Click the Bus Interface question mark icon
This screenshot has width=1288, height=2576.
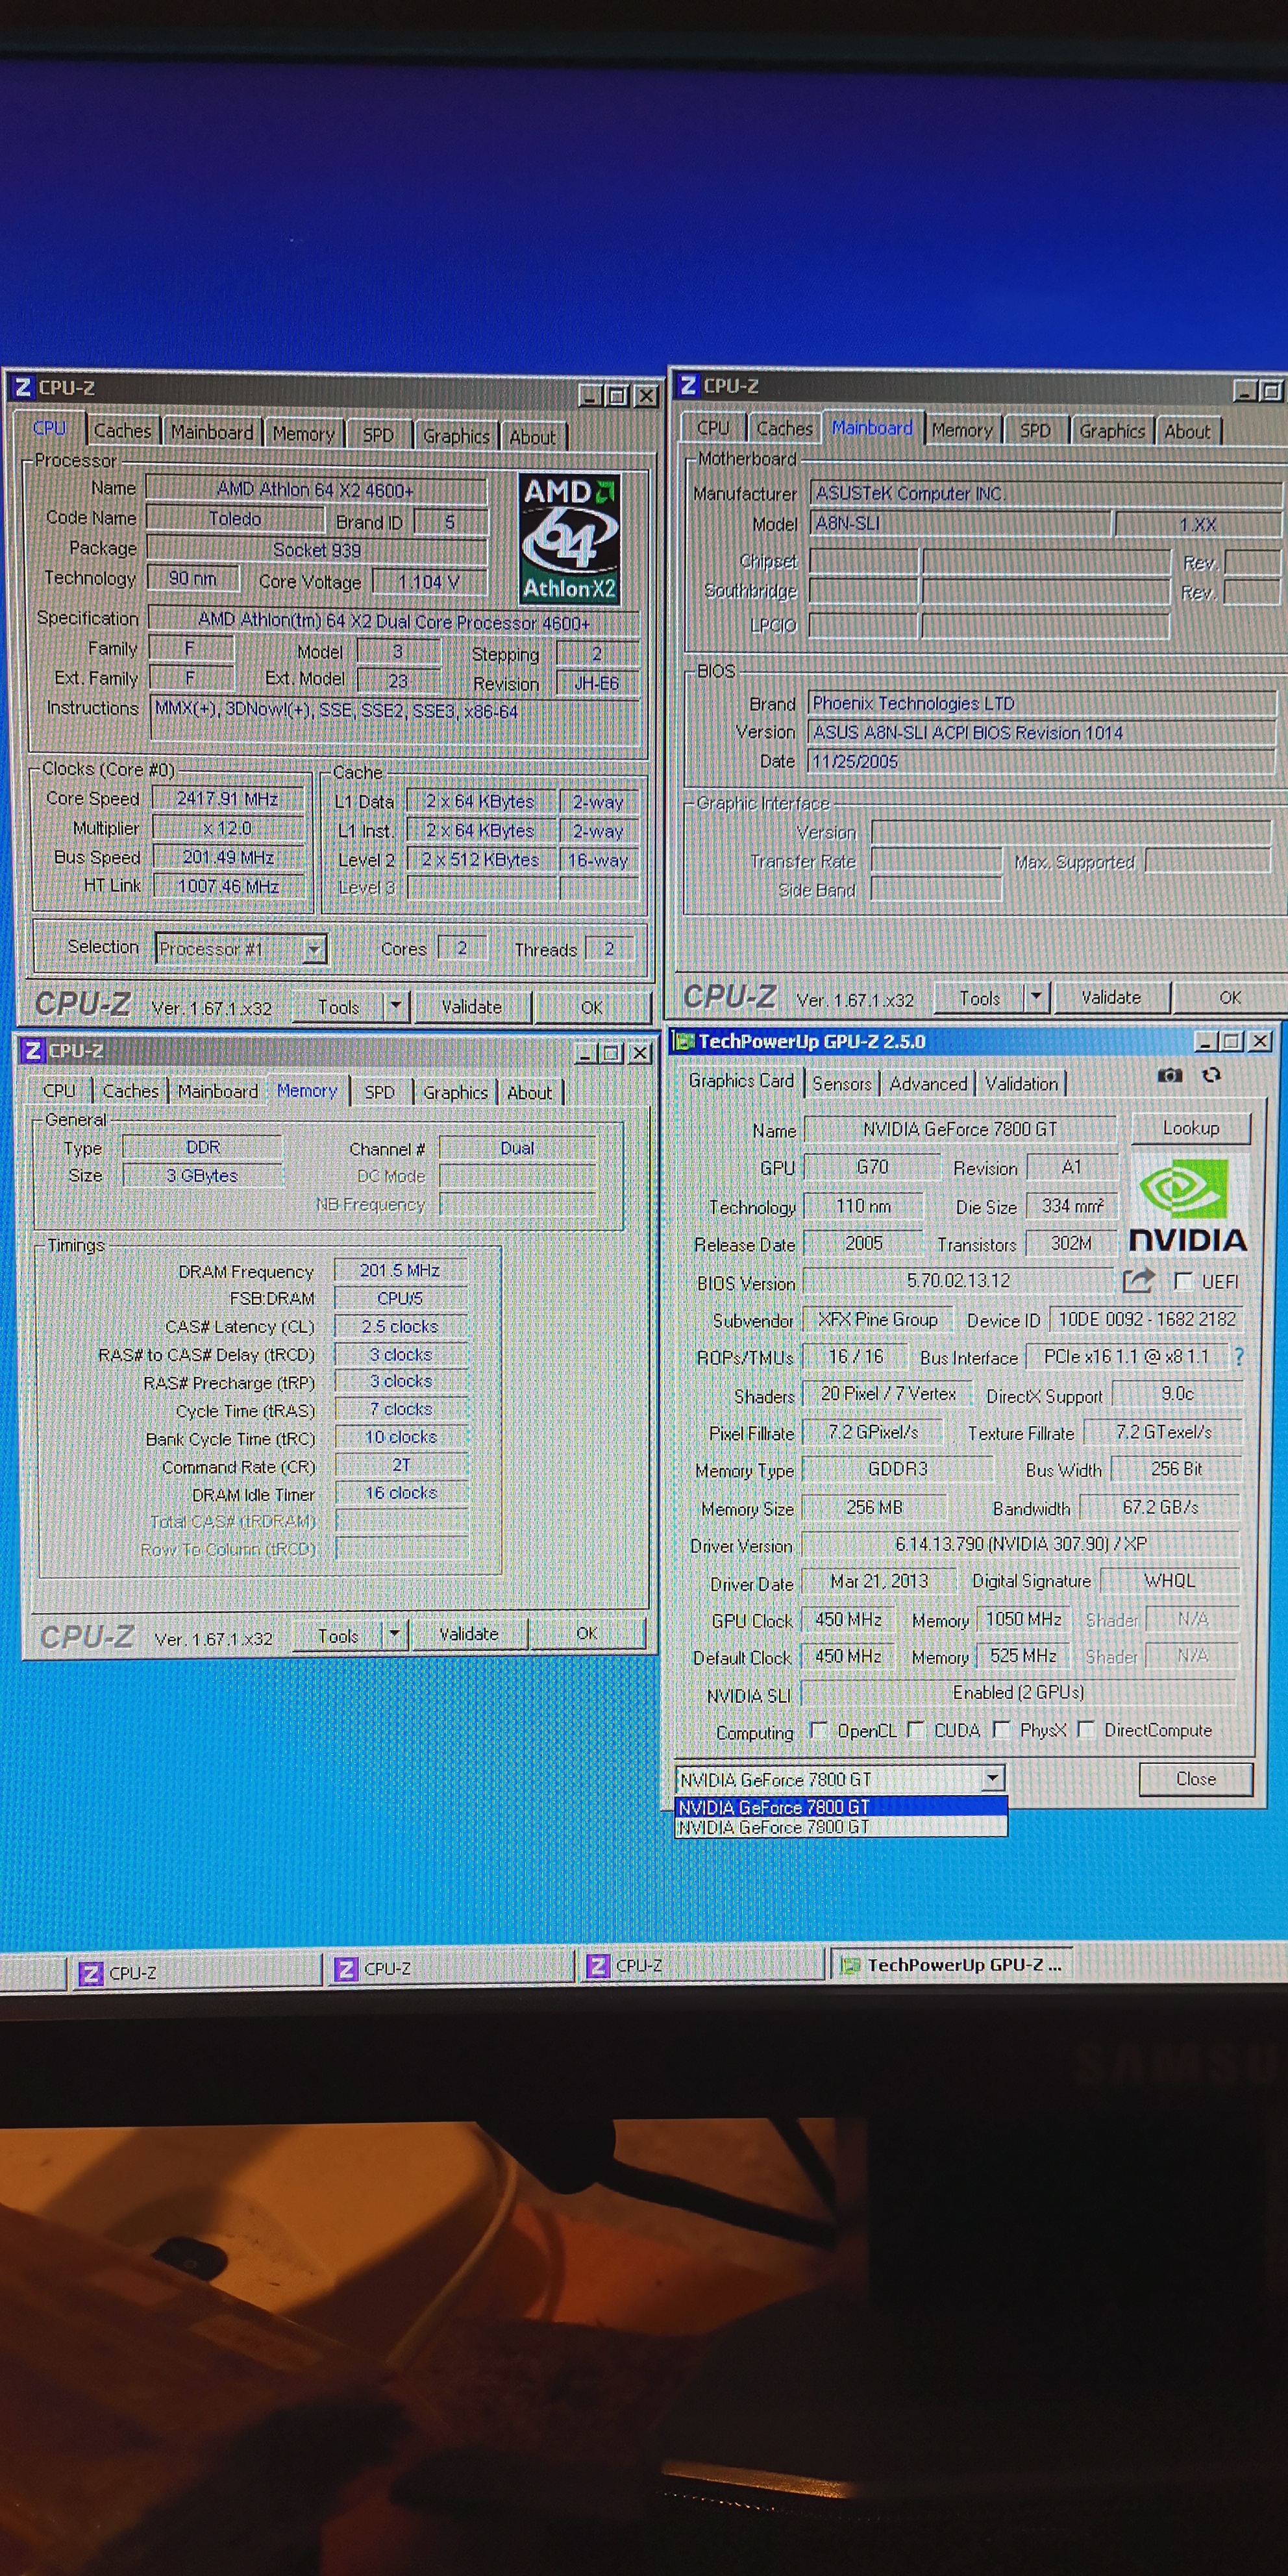point(1239,1356)
